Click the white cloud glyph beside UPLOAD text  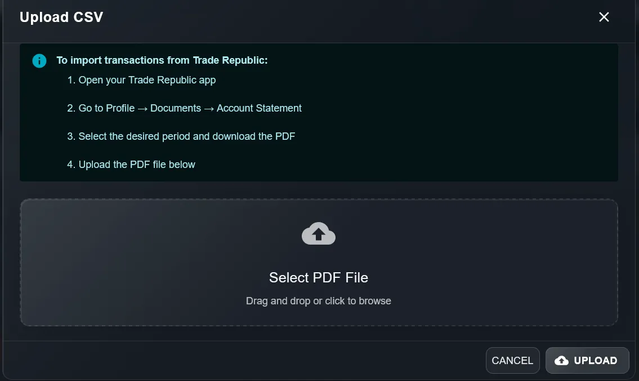coord(561,360)
